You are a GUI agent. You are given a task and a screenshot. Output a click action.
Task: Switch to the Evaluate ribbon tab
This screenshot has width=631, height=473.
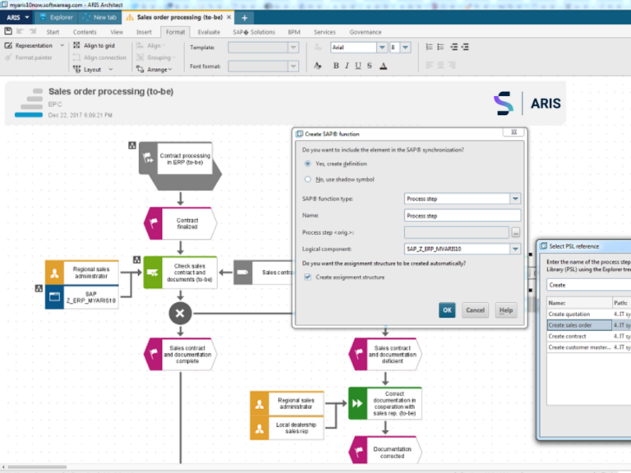[209, 32]
